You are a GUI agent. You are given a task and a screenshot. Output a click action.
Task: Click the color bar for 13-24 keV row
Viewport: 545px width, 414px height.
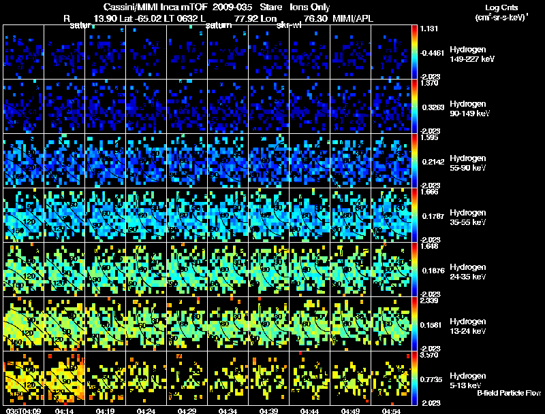pos(414,324)
